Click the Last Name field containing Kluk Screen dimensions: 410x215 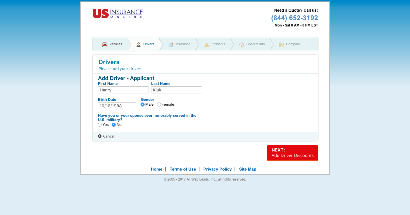[177, 90]
